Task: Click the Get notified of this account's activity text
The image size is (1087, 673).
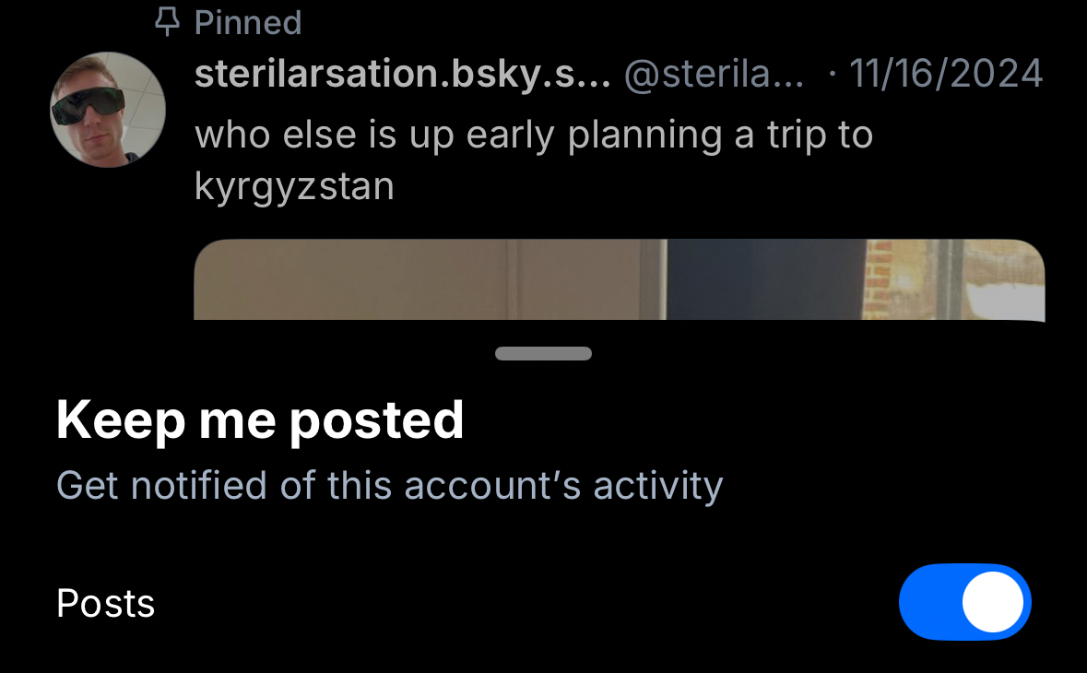Action: pyautogui.click(x=389, y=485)
